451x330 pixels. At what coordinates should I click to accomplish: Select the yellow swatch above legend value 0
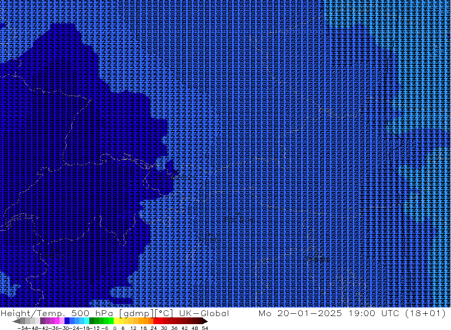116,321
